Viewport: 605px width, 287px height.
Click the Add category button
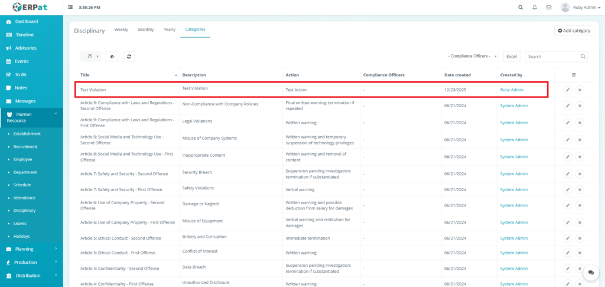tap(574, 30)
